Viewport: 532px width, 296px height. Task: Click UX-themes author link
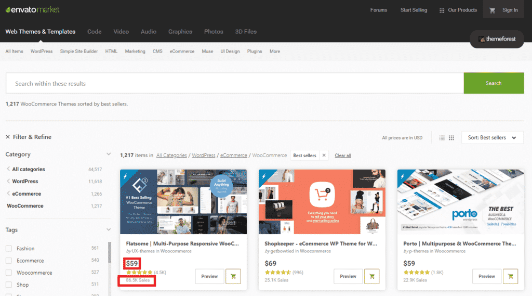(x=143, y=251)
